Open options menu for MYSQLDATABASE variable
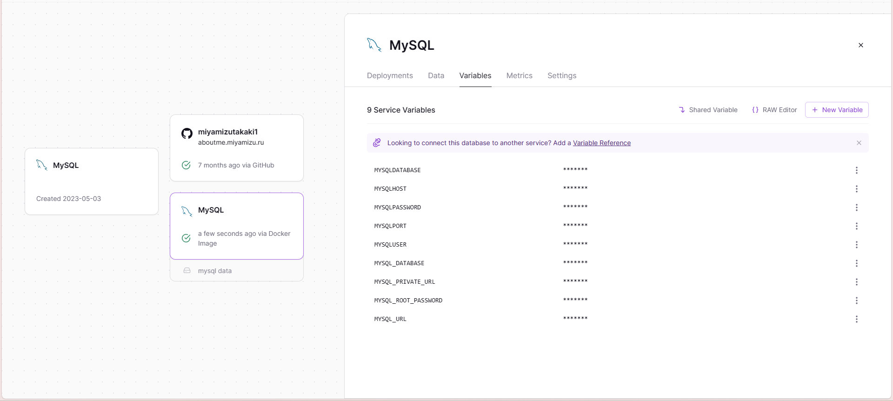893x401 pixels. [856, 170]
